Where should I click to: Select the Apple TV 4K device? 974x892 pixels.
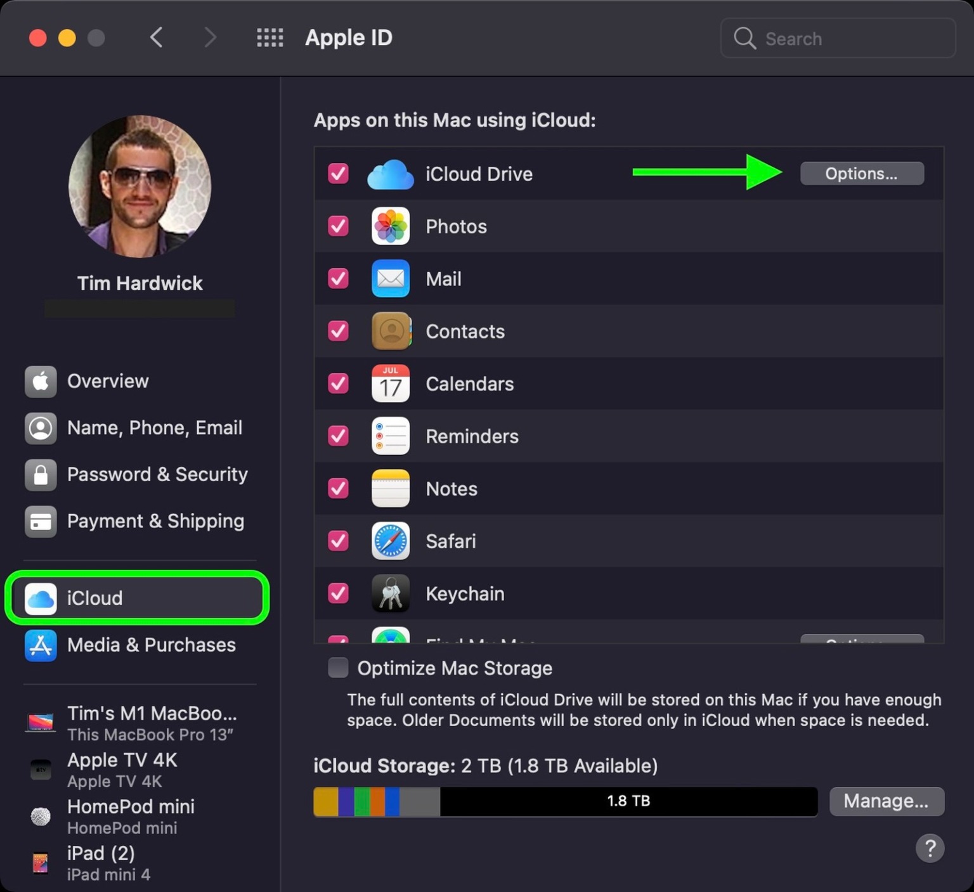click(x=140, y=770)
